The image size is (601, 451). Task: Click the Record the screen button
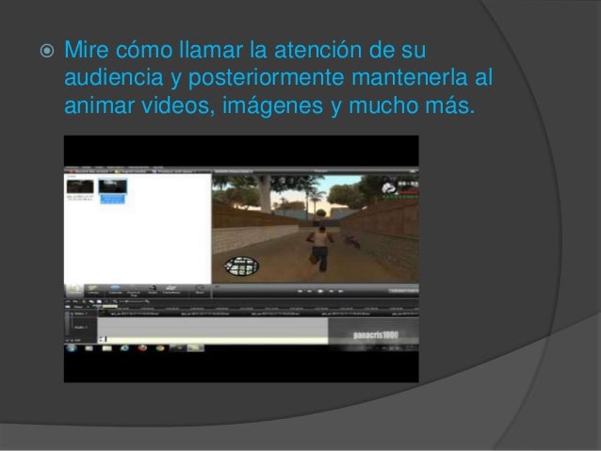(89, 171)
